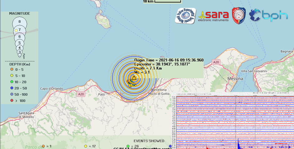
Task: Click the yellow 17 events count dot
Action: click(x=86, y=146)
